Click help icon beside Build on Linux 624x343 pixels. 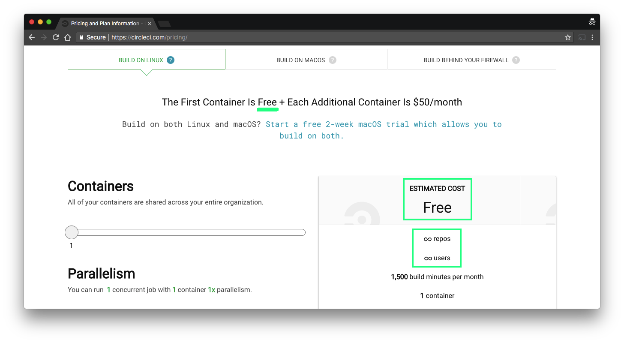tap(171, 60)
